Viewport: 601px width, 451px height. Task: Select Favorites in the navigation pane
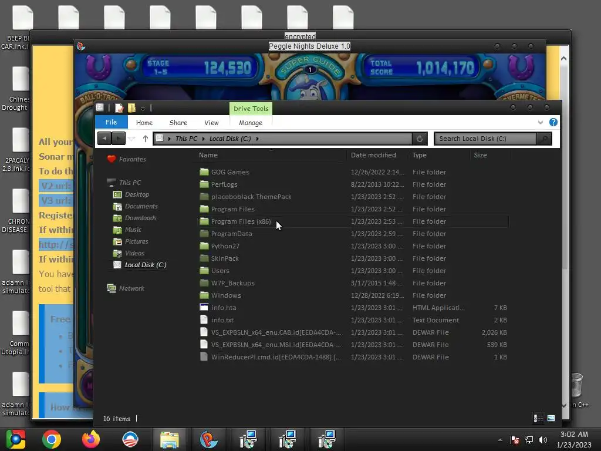pos(132,159)
